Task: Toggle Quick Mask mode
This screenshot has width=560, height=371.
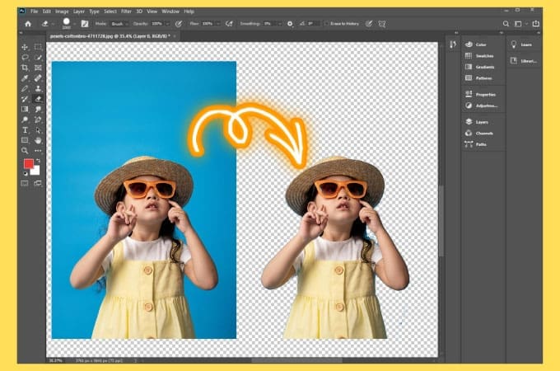Action: click(26, 182)
